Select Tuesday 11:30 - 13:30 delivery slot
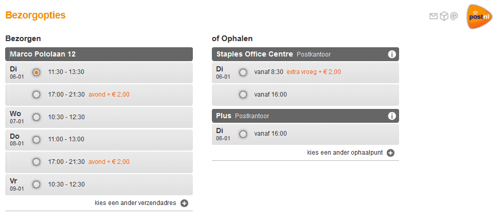The width and height of the screenshot is (504, 224). [x=37, y=72]
